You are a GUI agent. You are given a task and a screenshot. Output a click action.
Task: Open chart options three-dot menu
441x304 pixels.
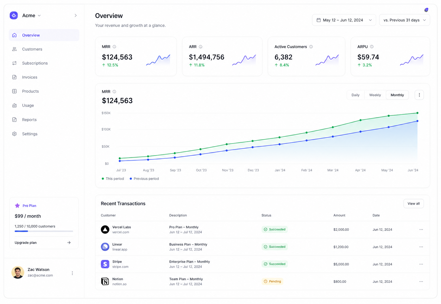tap(419, 95)
